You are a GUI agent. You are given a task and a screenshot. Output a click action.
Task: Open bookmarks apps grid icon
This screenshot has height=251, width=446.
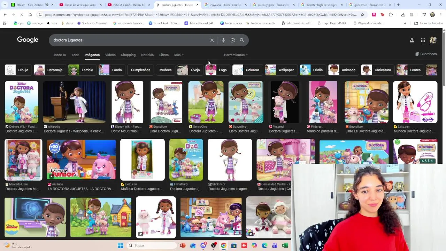[5, 23]
